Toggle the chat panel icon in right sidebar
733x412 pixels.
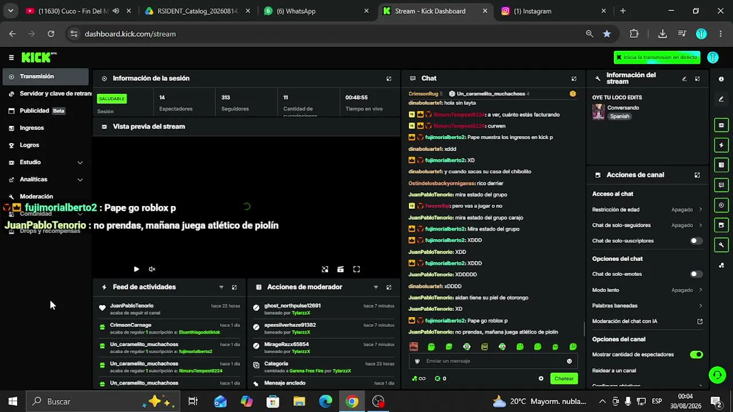[x=721, y=185]
